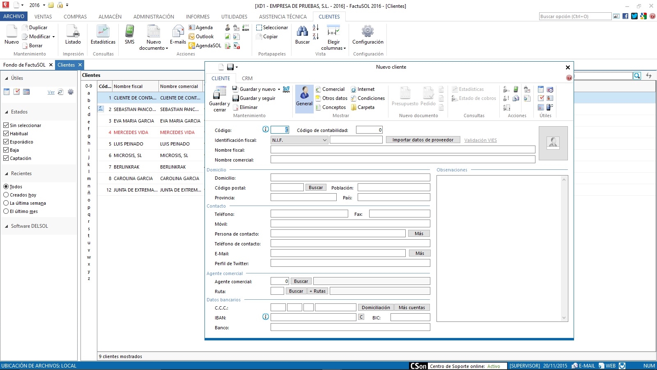Click Importar datos de proveedor button
This screenshot has width=657, height=370.
[x=423, y=140]
